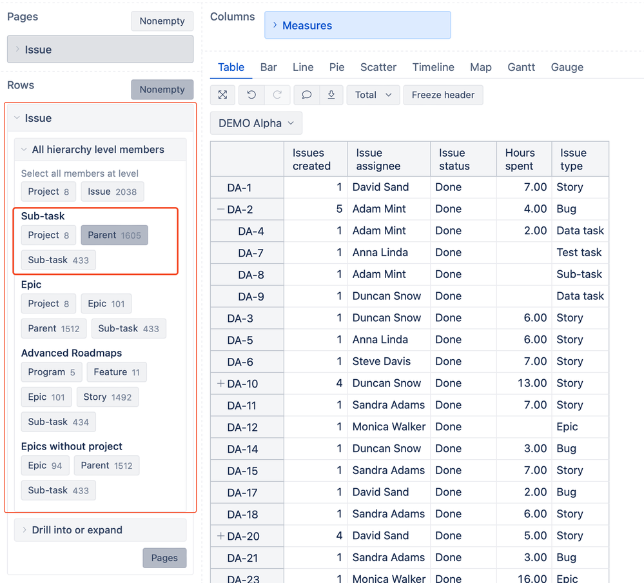The height and width of the screenshot is (583, 644).
Task: Click the DA-12 row header
Action: point(248,427)
